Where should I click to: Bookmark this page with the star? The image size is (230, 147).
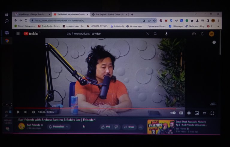pos(154,21)
